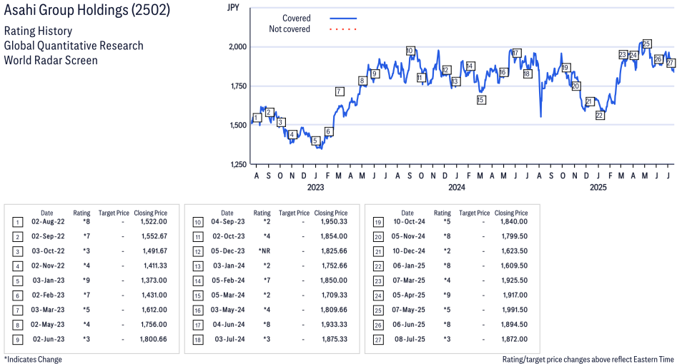The image size is (682, 364).
Task: Click the boxed number 12 in the 05-Dec-23 row
Action: coord(198,252)
